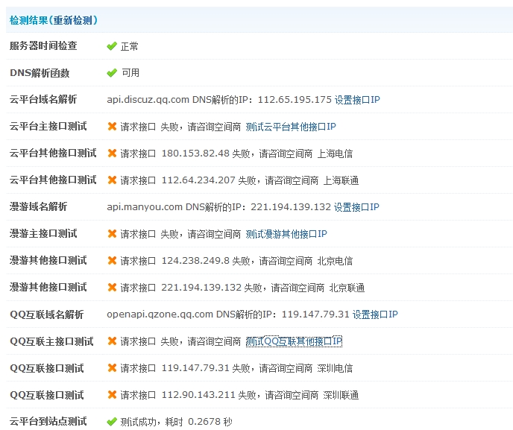Screen dimensions: 513x430
Task: Click orange X icon beside 112.90.143.211
Action: tap(112, 395)
